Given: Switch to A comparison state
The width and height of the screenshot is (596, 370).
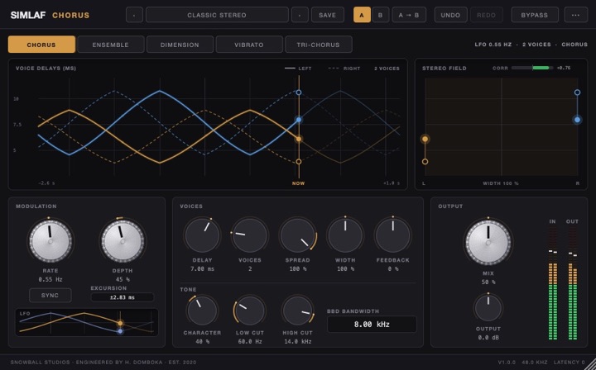Looking at the screenshot, I should [x=362, y=15].
